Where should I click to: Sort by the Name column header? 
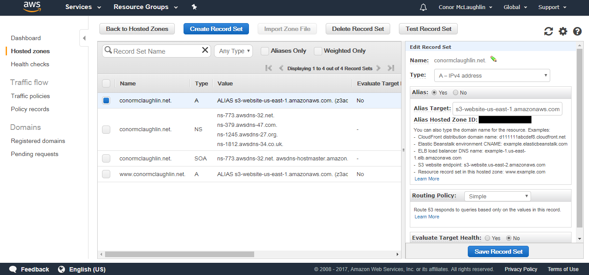(128, 83)
